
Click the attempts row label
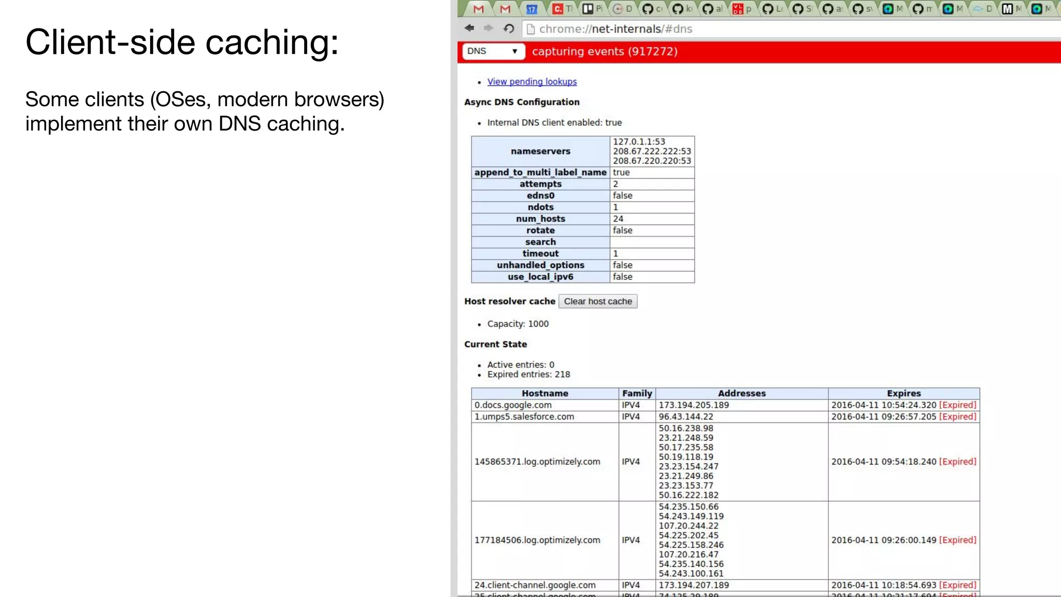(x=540, y=184)
